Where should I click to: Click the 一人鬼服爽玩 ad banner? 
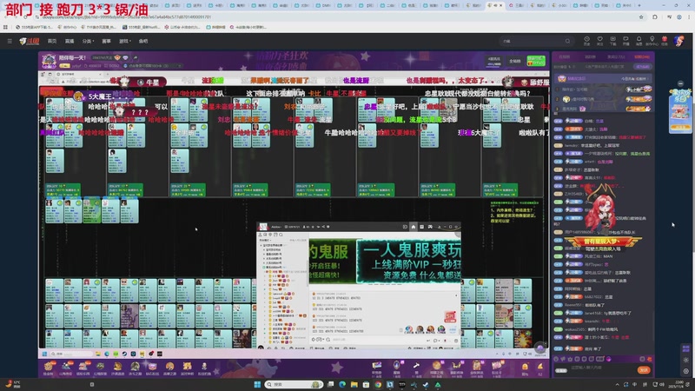point(408,262)
